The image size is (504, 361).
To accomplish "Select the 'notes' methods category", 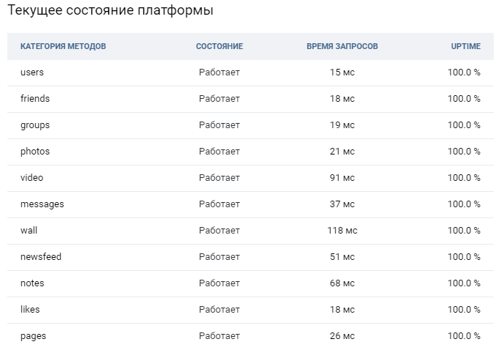I will pyautogui.click(x=33, y=283).
